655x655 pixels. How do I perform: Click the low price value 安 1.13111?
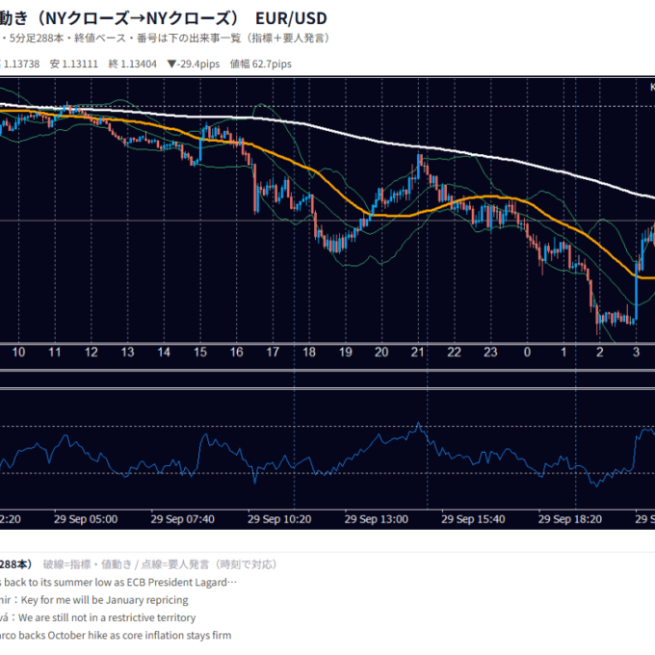tap(74, 64)
